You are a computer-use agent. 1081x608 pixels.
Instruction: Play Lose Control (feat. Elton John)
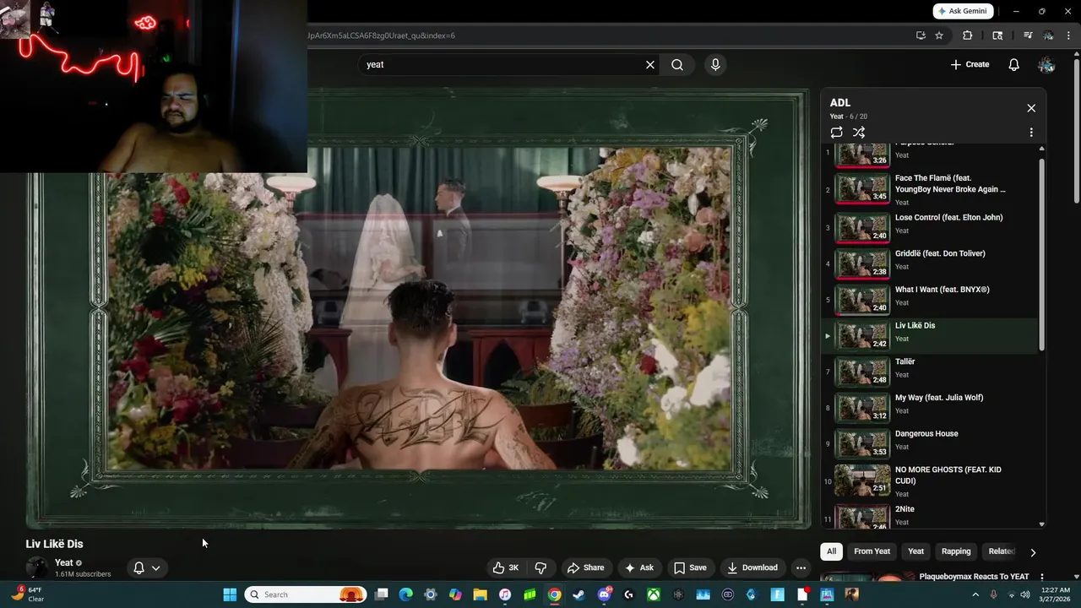[930, 226]
